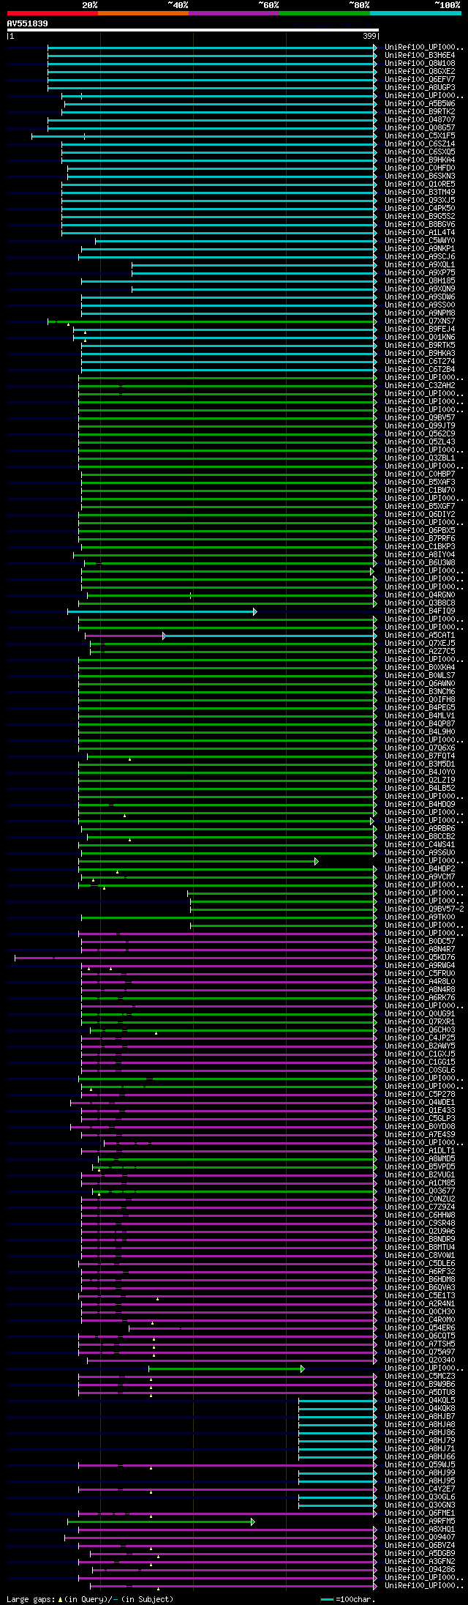This screenshot has width=468, height=1605.
Task: Select the UniRef100_O48707 label
Action: tap(420, 119)
